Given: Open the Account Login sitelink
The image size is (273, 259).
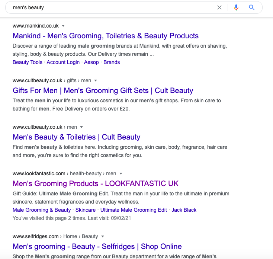Looking at the screenshot, I should tap(63, 62).
